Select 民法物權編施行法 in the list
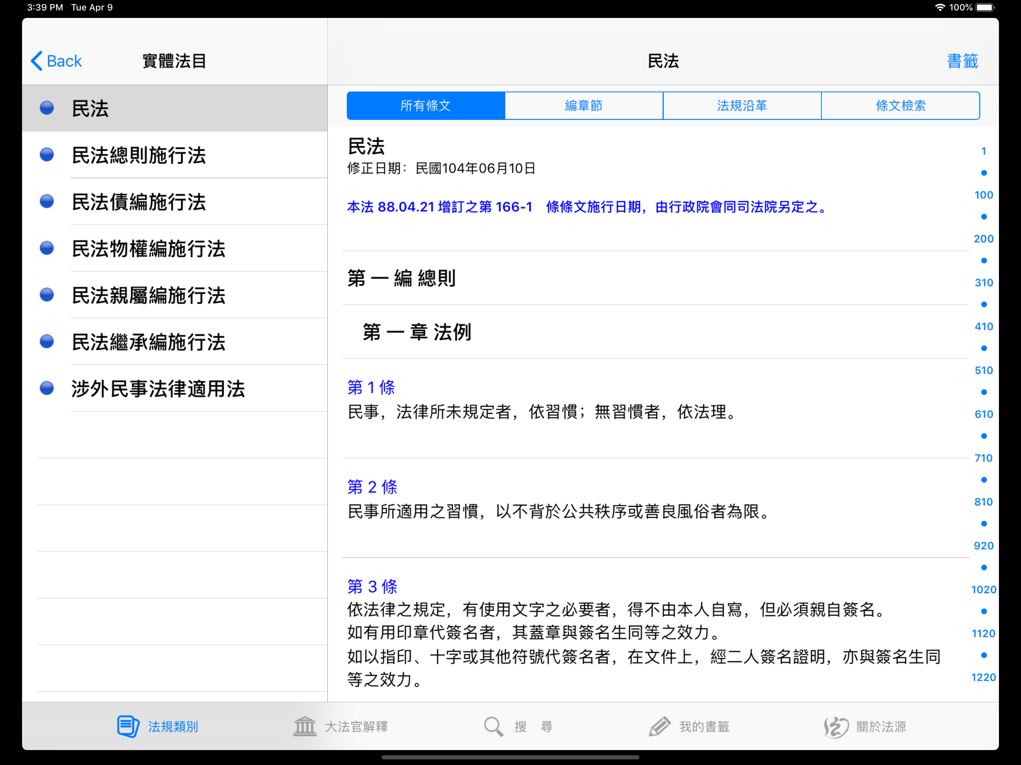Viewport: 1021px width, 765px height. coord(175,248)
